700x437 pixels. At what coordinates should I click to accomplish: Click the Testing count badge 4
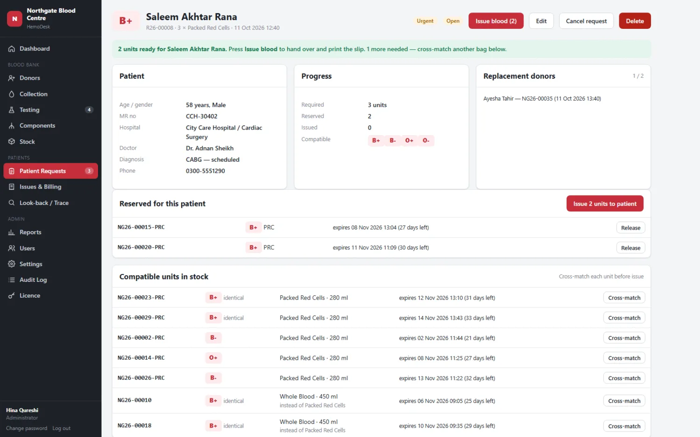coord(89,110)
